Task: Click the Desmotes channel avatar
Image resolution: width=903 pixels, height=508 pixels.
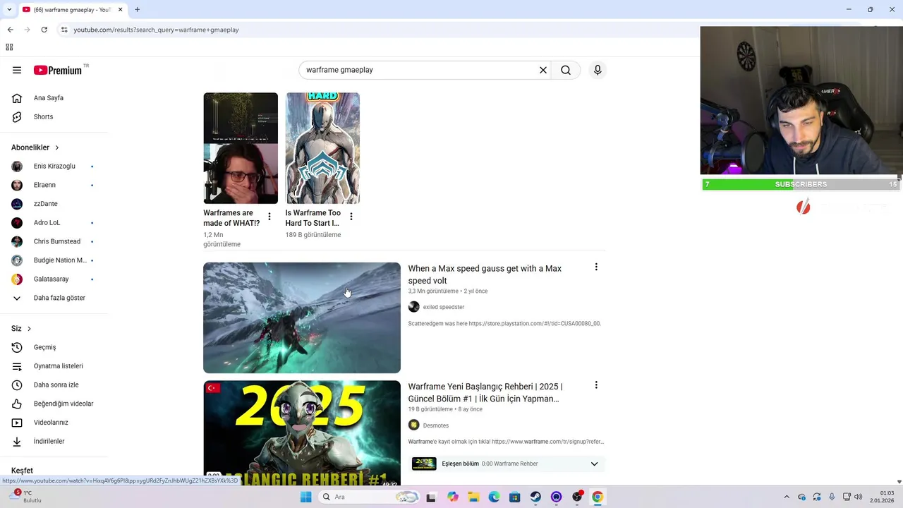Action: tap(414, 425)
